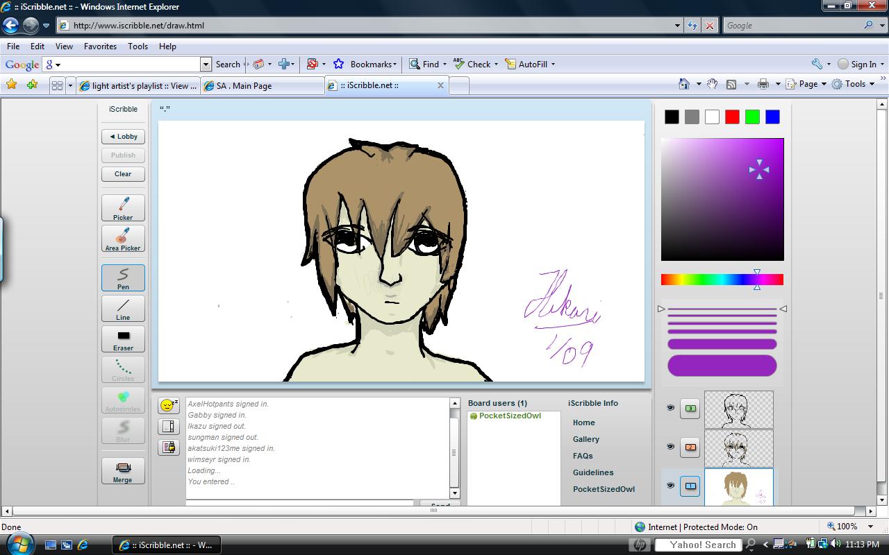Viewport: 889px width, 555px height.
Task: Choose the thinnest brush size line
Action: pos(722,309)
